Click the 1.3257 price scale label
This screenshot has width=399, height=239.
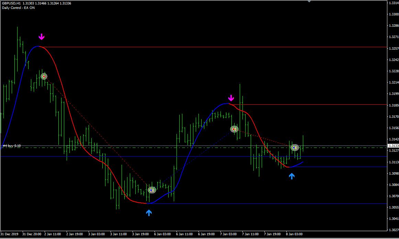[x=394, y=48]
